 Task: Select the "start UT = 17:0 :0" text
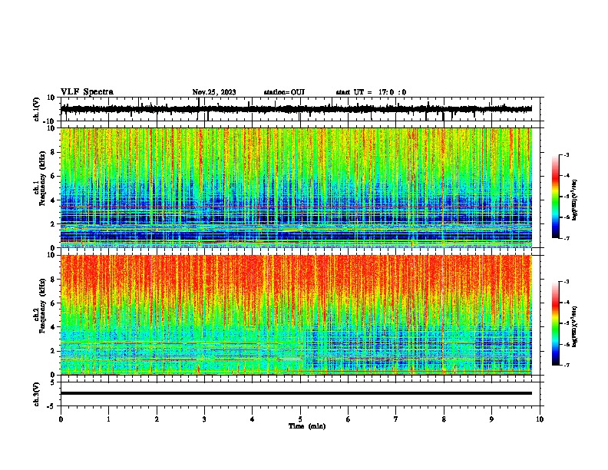pyautogui.click(x=371, y=92)
